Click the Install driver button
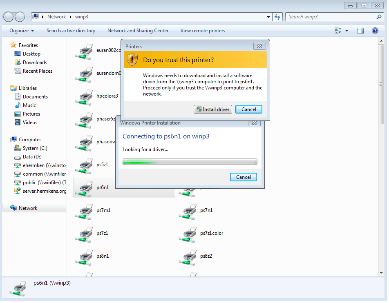Viewport: 389px width, 303px height. coord(212,109)
